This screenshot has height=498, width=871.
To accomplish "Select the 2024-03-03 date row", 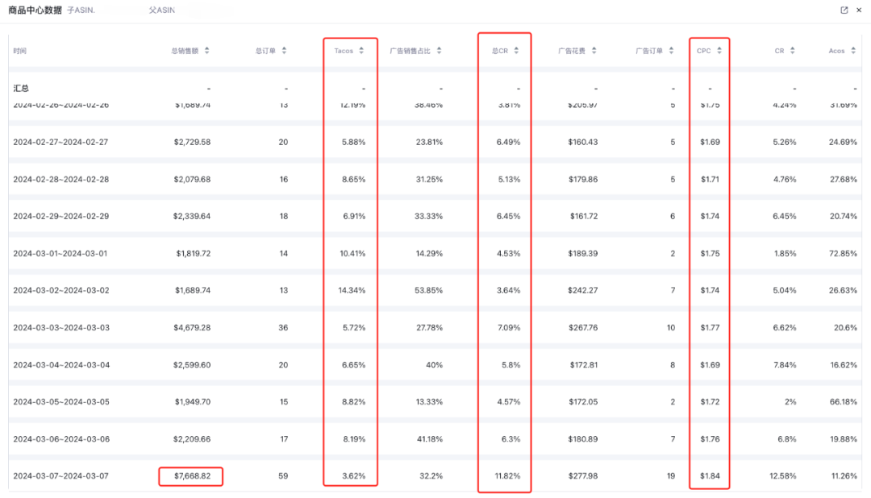I will 435,327.
